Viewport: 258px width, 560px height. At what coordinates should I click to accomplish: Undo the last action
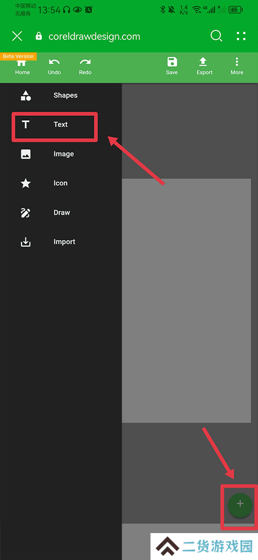click(54, 66)
